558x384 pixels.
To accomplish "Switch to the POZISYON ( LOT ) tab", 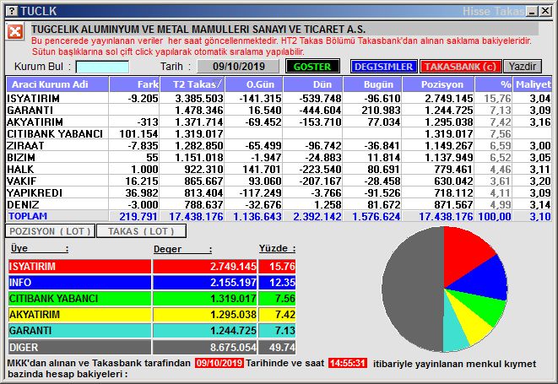I will (47, 231).
